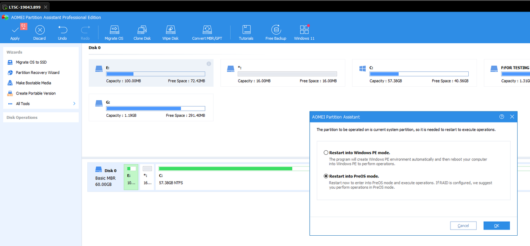The width and height of the screenshot is (530, 246).
Task: Select the unnamed *: partition card
Action: pyautogui.click(x=283, y=73)
